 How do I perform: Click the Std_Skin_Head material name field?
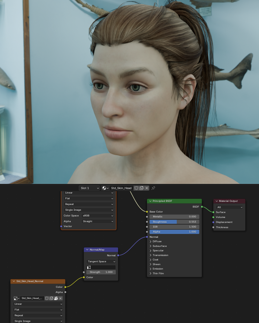click(121, 188)
